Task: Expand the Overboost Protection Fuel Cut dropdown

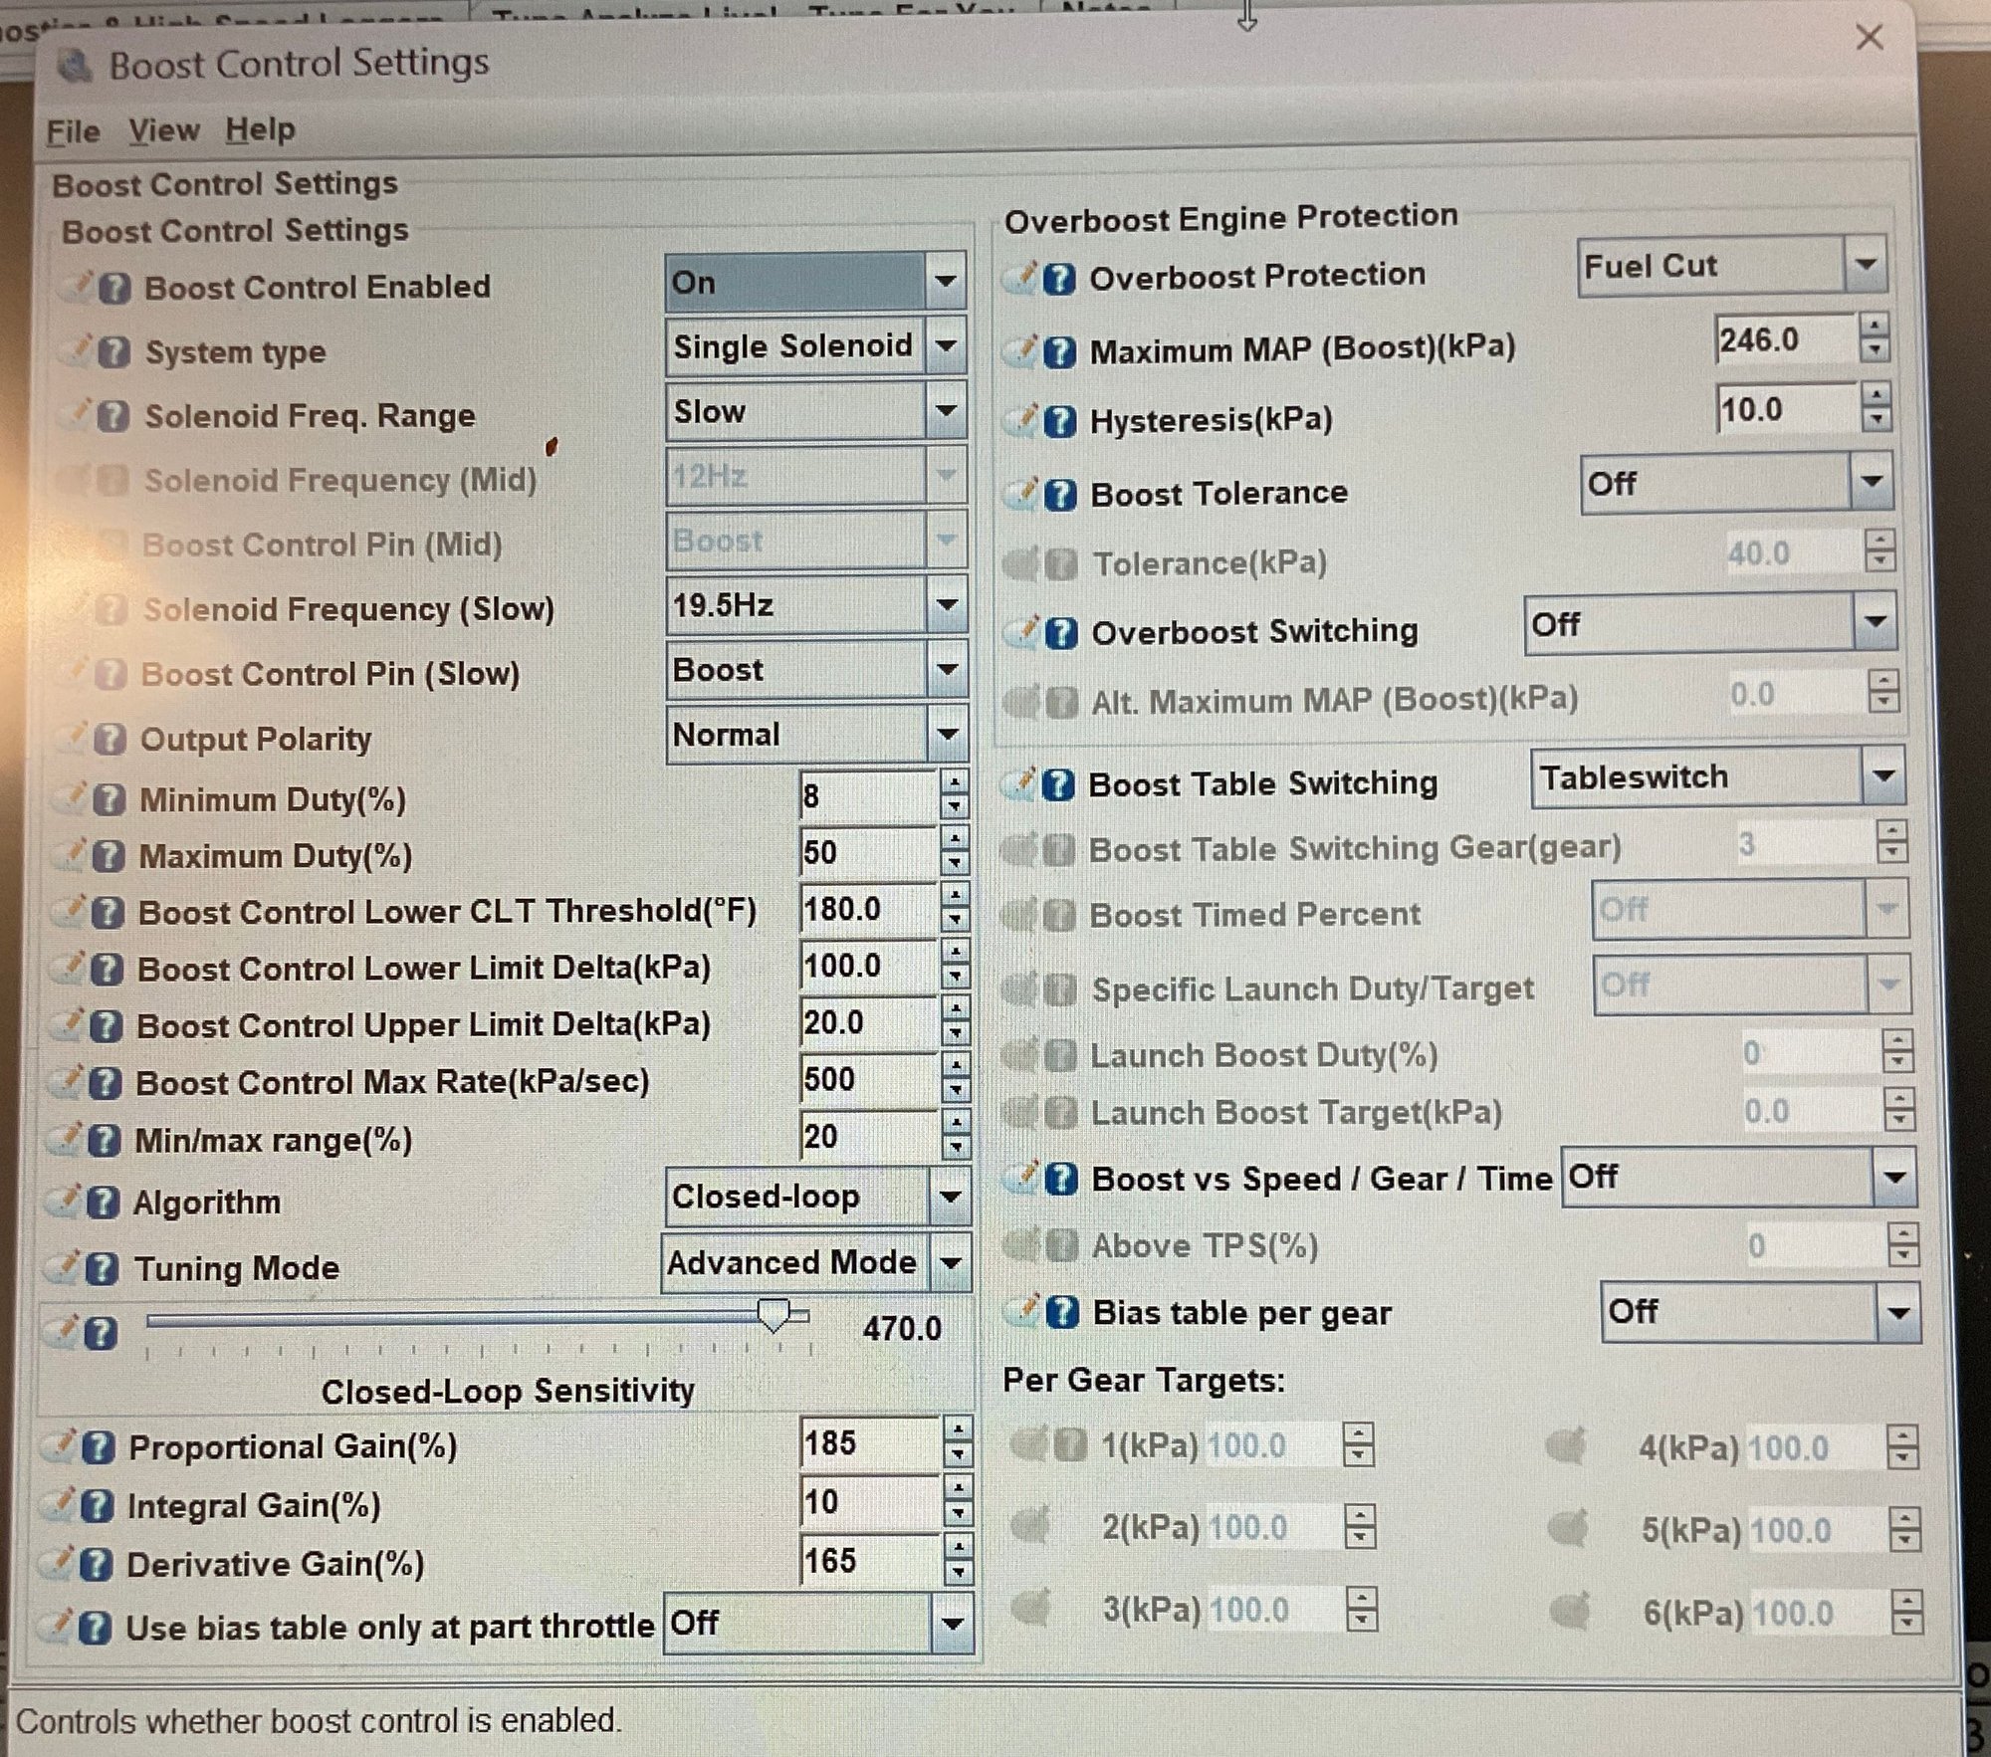Action: click(x=1866, y=266)
